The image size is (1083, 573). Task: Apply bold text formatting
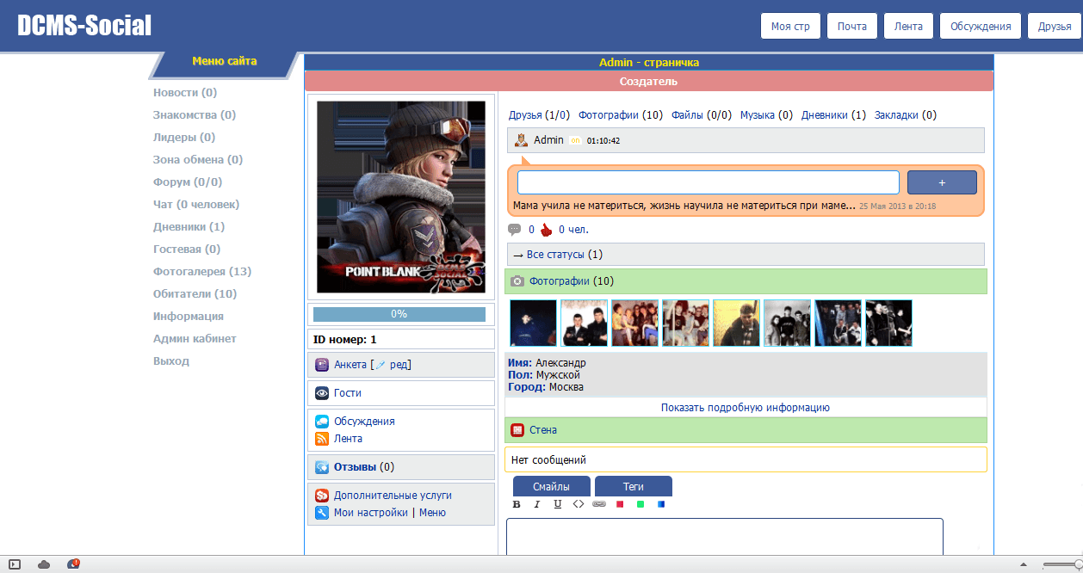pos(517,504)
